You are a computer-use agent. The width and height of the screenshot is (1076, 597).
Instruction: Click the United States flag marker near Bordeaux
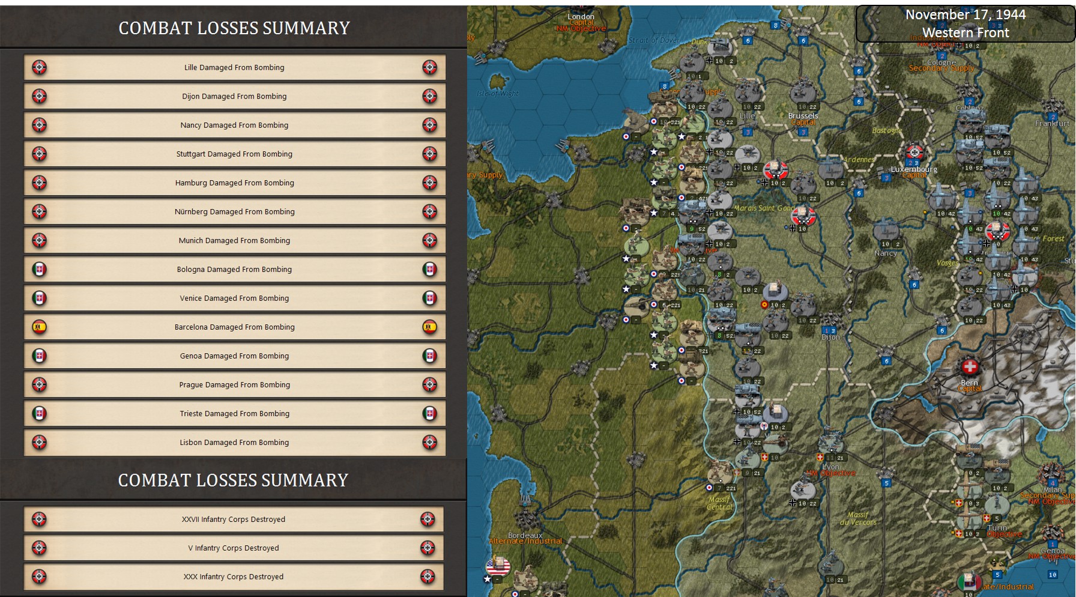[498, 566]
